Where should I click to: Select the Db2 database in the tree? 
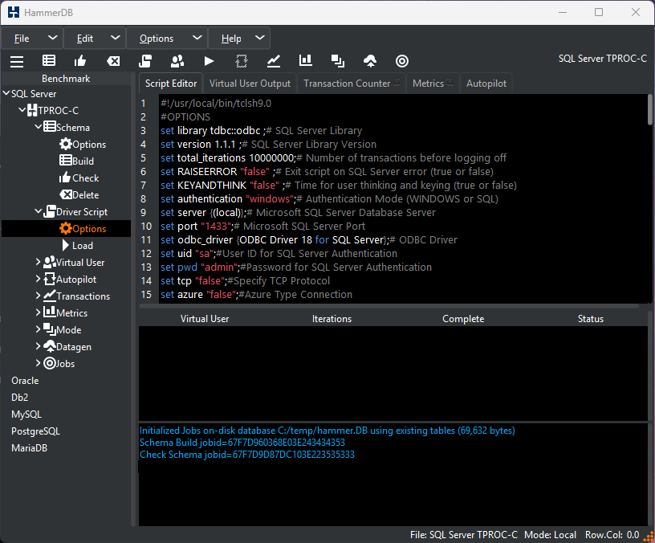[x=19, y=397]
